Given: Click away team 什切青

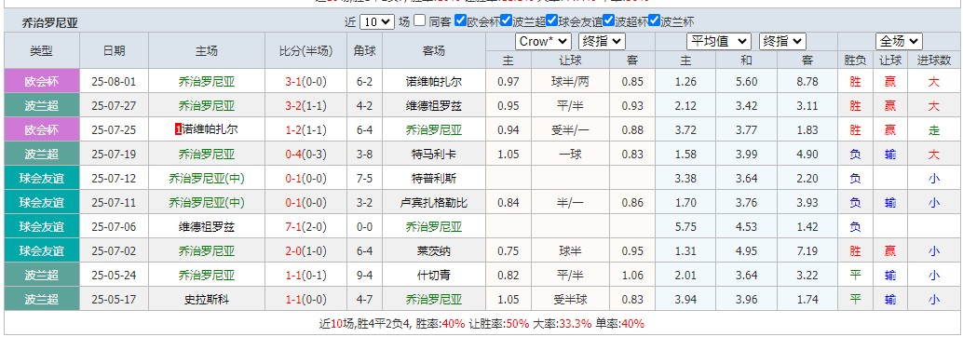Looking at the screenshot, I should [x=434, y=275].
